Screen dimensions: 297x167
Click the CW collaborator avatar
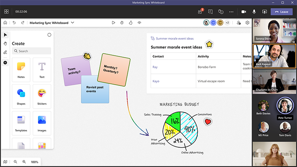[x=220, y=23]
